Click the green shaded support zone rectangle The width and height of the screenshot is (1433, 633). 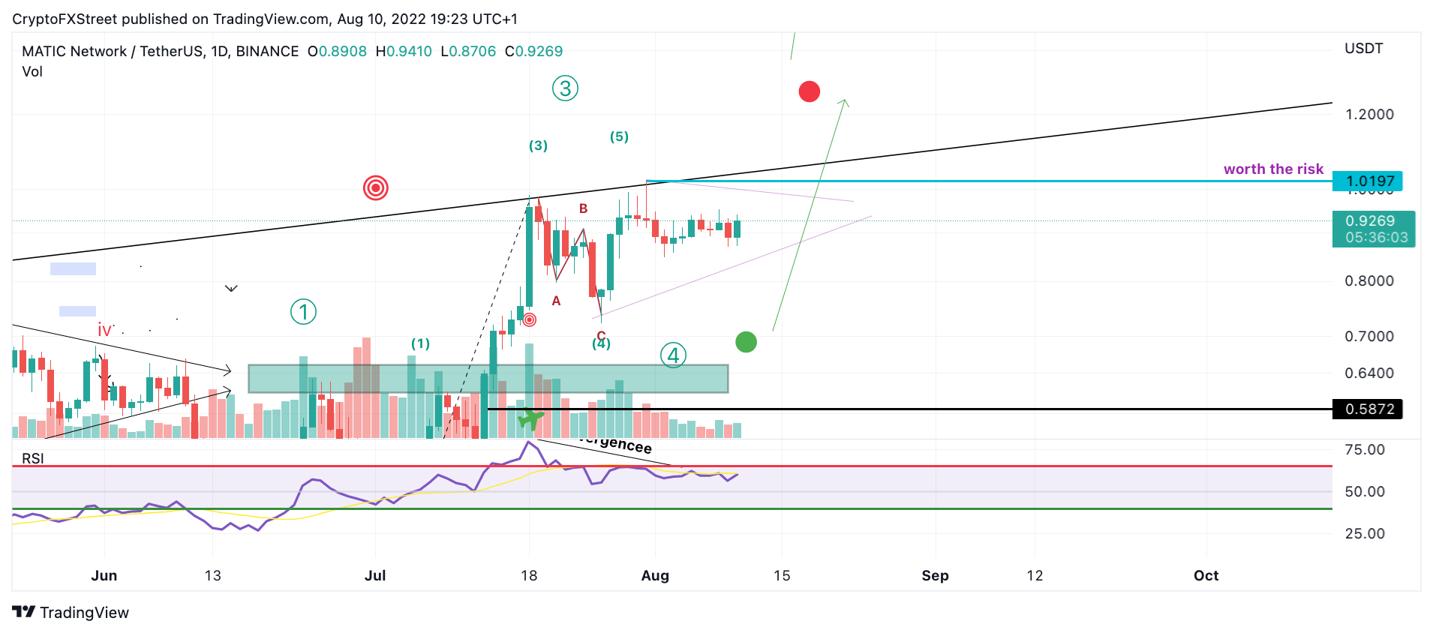tap(488, 379)
